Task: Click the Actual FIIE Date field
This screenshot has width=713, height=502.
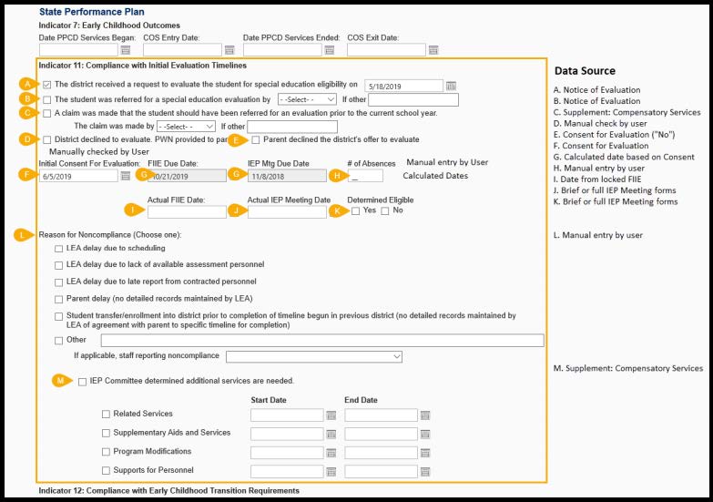Action: (x=187, y=211)
